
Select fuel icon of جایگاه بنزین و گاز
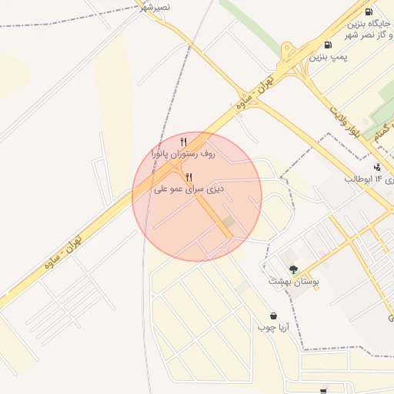[x=369, y=12]
